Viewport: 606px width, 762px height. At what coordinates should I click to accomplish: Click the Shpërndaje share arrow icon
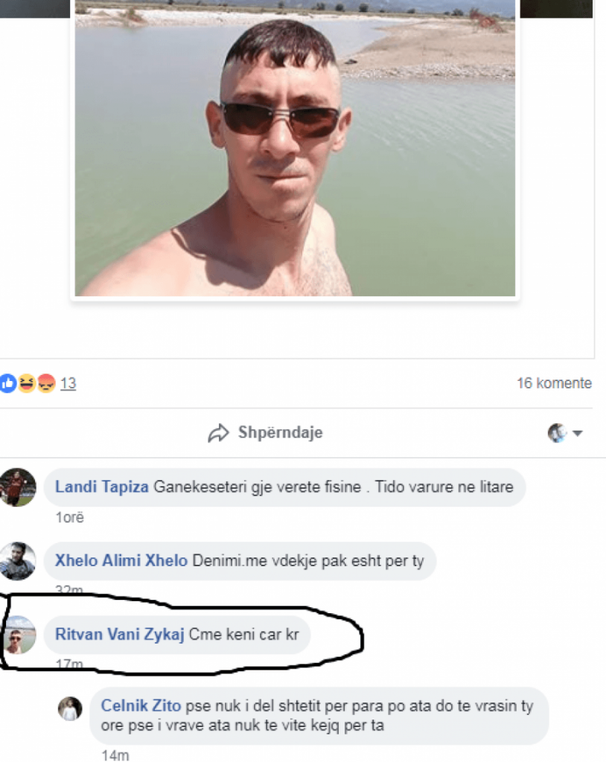(x=218, y=433)
